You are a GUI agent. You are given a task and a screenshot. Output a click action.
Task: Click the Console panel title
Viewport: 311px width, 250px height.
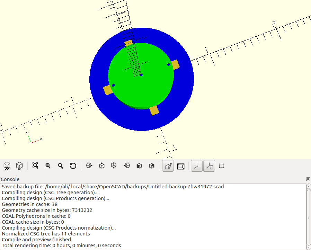click(x=10, y=179)
